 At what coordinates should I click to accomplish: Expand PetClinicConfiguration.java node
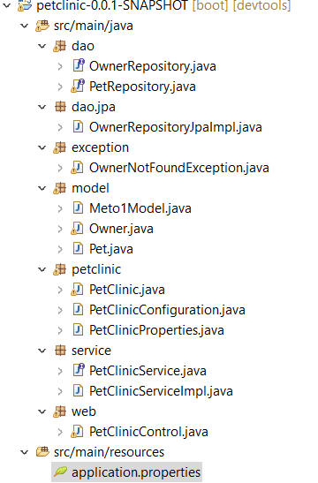coord(60,310)
